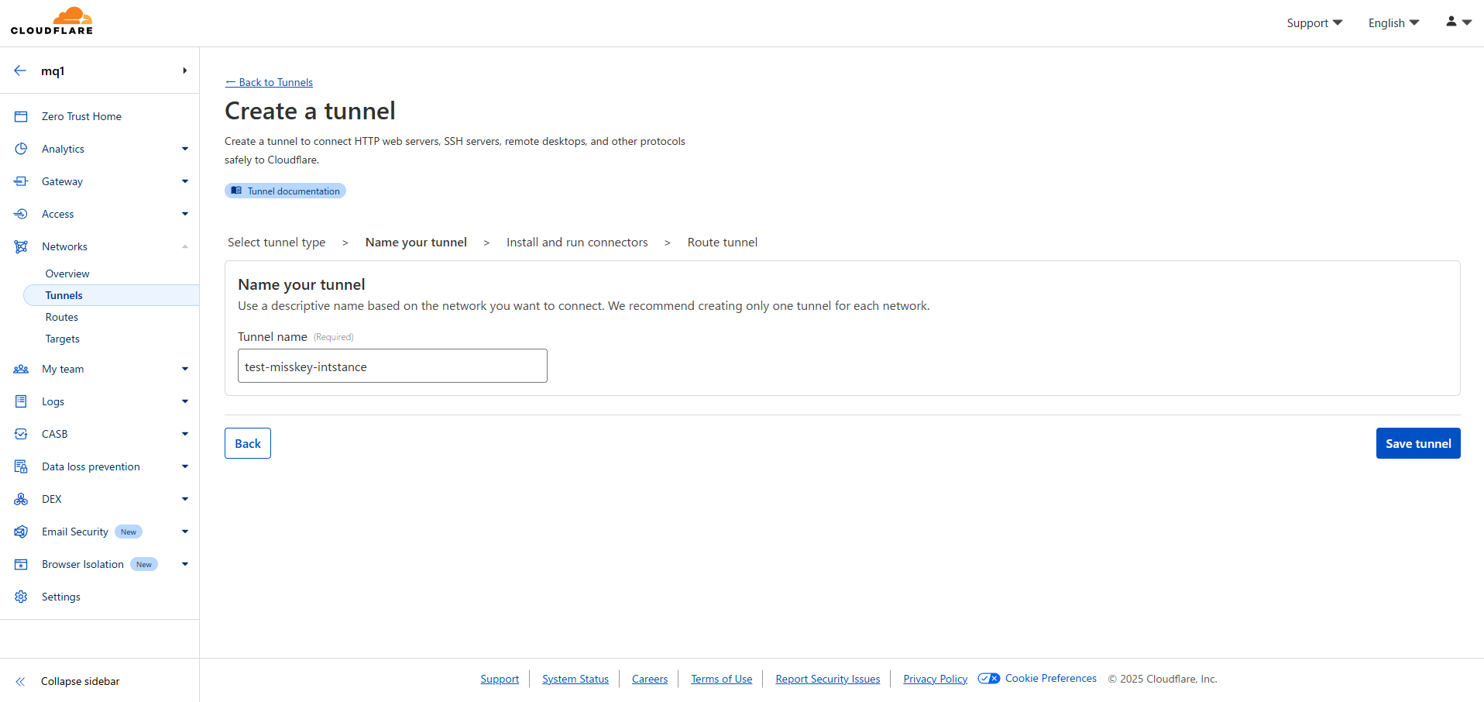The image size is (1484, 702).
Task: Click the Cookie Preferences toggle icon
Action: [x=989, y=679]
